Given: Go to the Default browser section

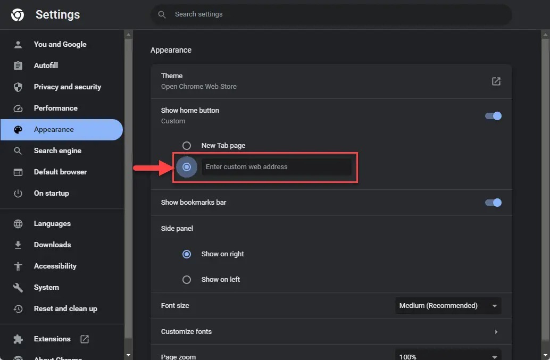Looking at the screenshot, I should tap(60, 172).
